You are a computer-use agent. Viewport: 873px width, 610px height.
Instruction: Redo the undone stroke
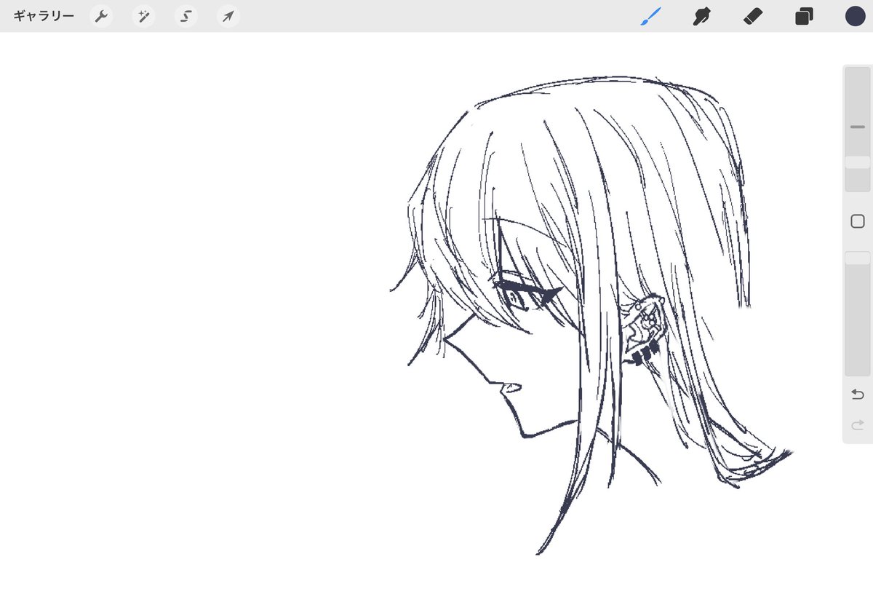coord(858,424)
